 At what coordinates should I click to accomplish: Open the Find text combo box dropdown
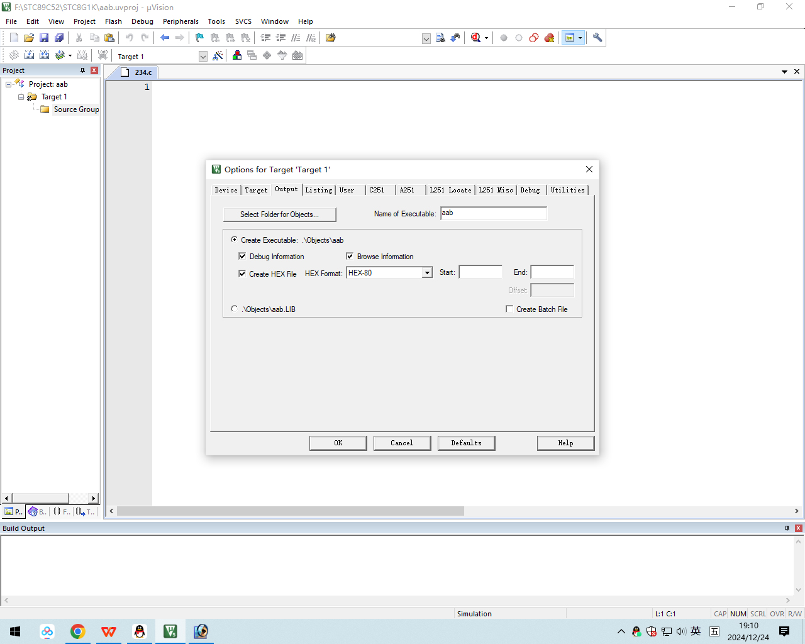[426, 38]
